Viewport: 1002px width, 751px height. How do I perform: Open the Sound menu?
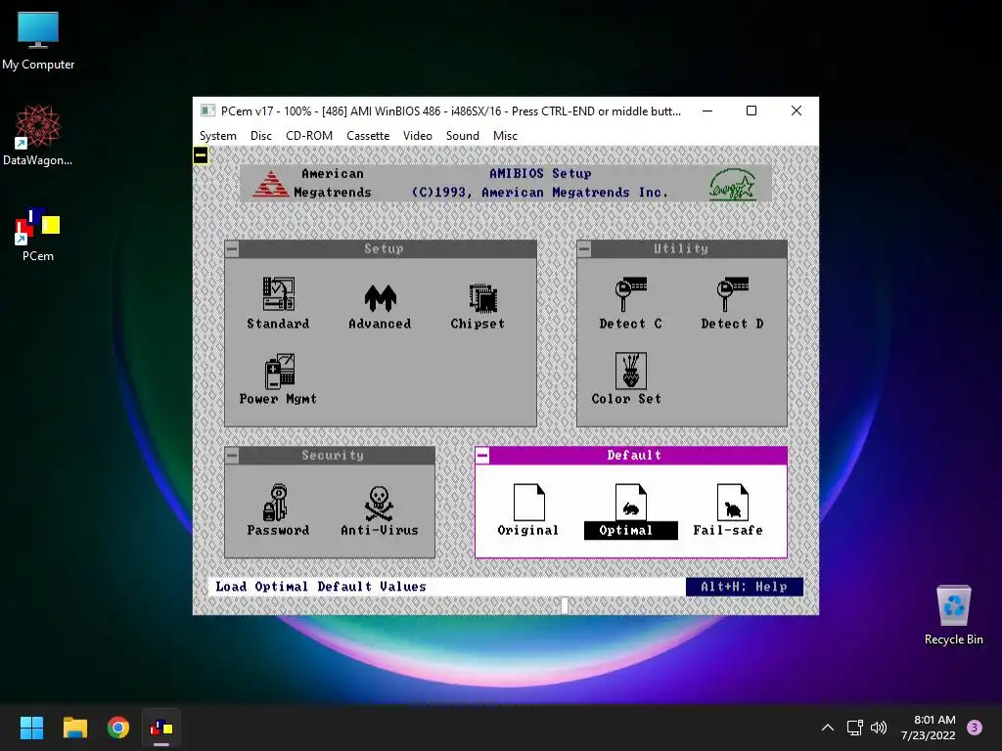tap(463, 135)
